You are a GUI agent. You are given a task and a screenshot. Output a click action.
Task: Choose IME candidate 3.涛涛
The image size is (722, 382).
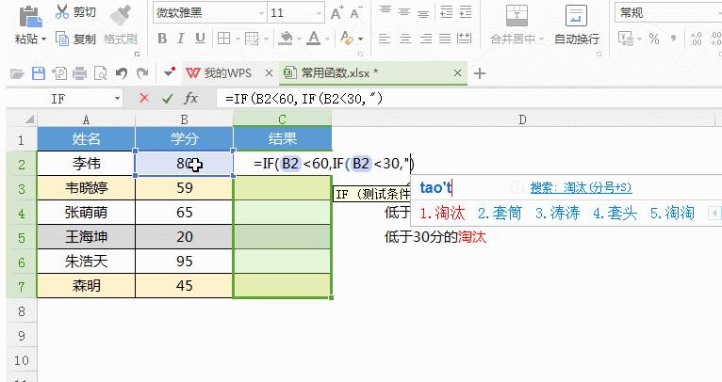pyautogui.click(x=557, y=214)
